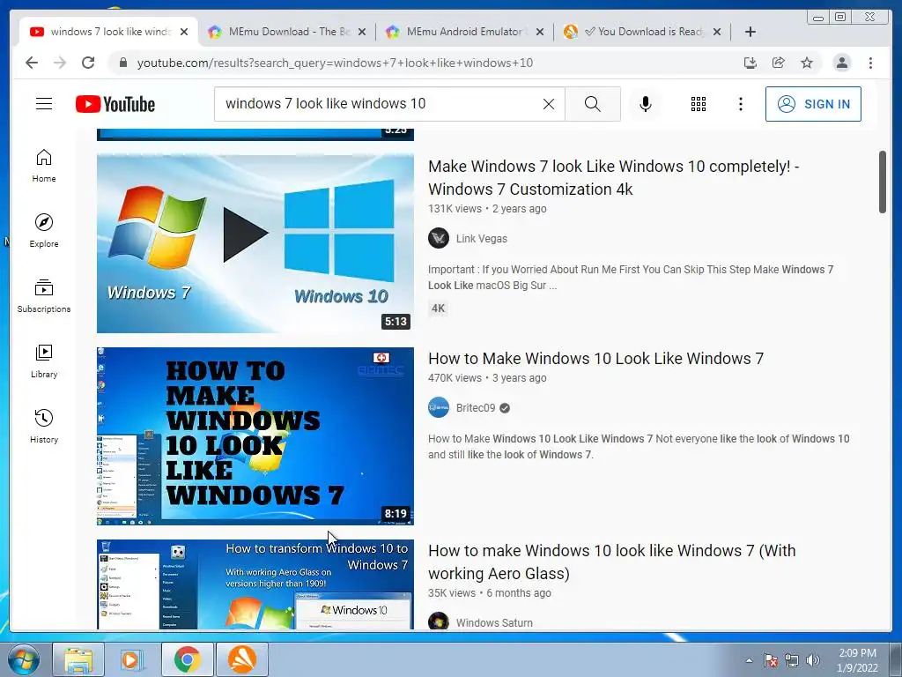Click the volume speaker tray icon
902x677 pixels.
813,660
